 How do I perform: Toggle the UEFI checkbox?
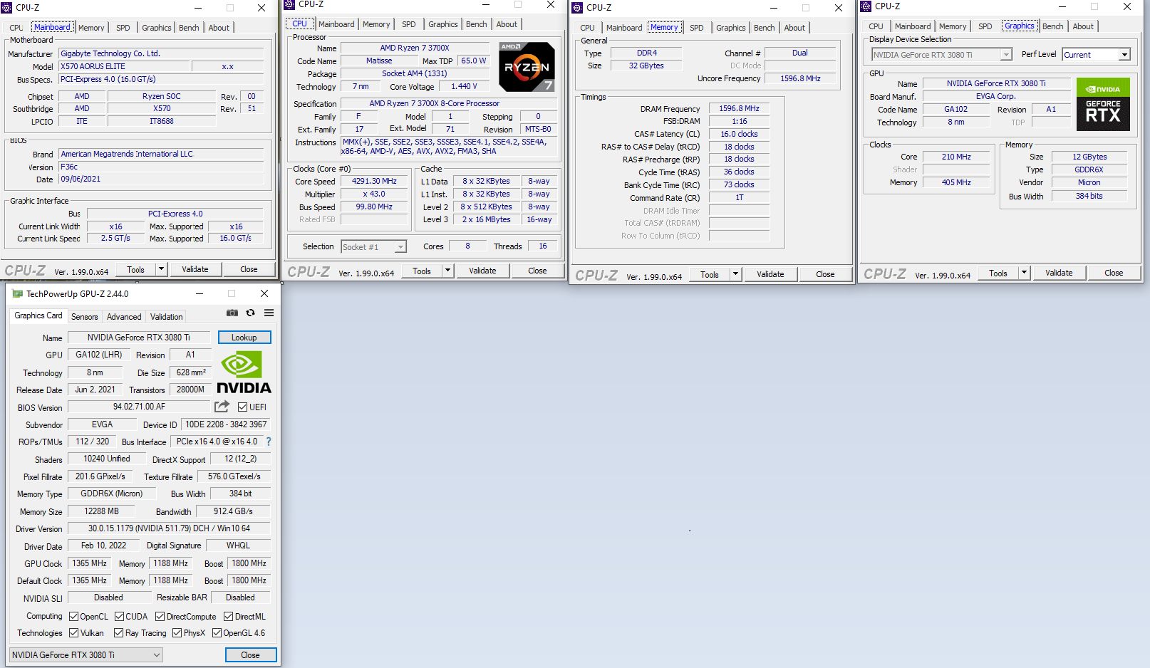coord(243,407)
